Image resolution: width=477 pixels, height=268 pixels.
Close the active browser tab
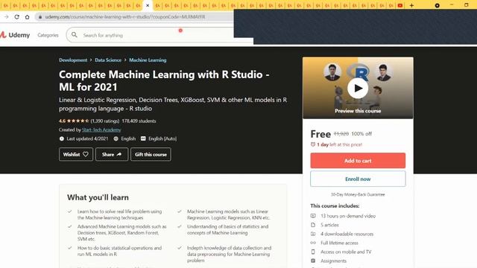pyautogui.click(x=148, y=5)
